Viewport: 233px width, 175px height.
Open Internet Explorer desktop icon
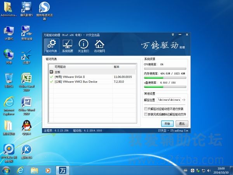[x=9, y=106]
